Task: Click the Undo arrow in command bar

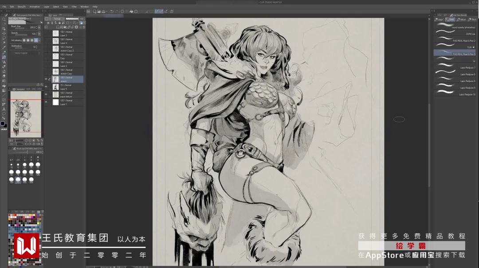Action: pyautogui.click(x=112, y=11)
